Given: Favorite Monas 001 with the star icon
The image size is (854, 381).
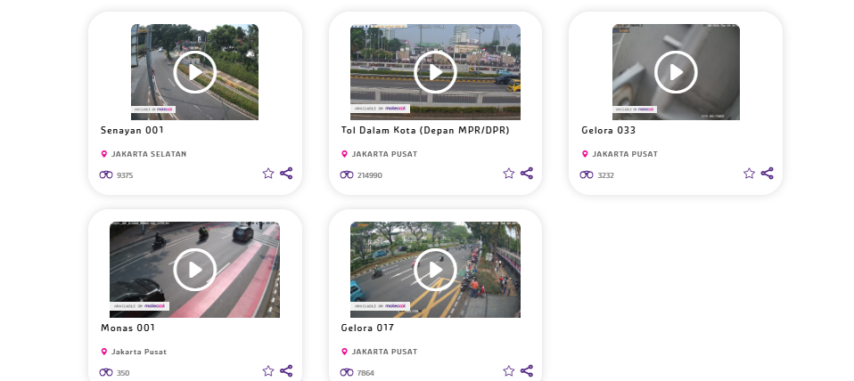Looking at the screenshot, I should click(268, 371).
